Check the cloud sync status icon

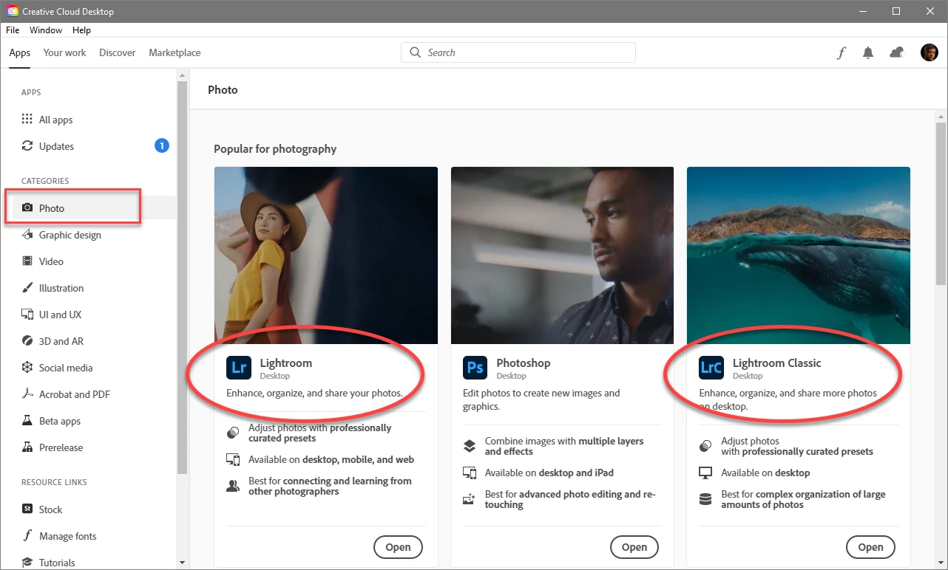click(896, 52)
